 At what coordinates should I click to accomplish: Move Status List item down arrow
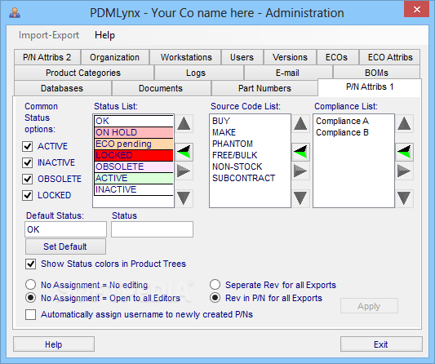coord(184,198)
